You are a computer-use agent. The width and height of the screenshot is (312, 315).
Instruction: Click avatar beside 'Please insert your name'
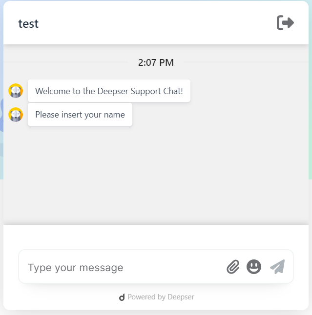[x=16, y=115]
